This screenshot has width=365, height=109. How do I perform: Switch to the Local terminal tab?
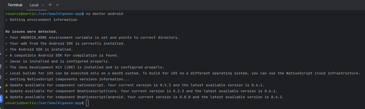click(34, 5)
